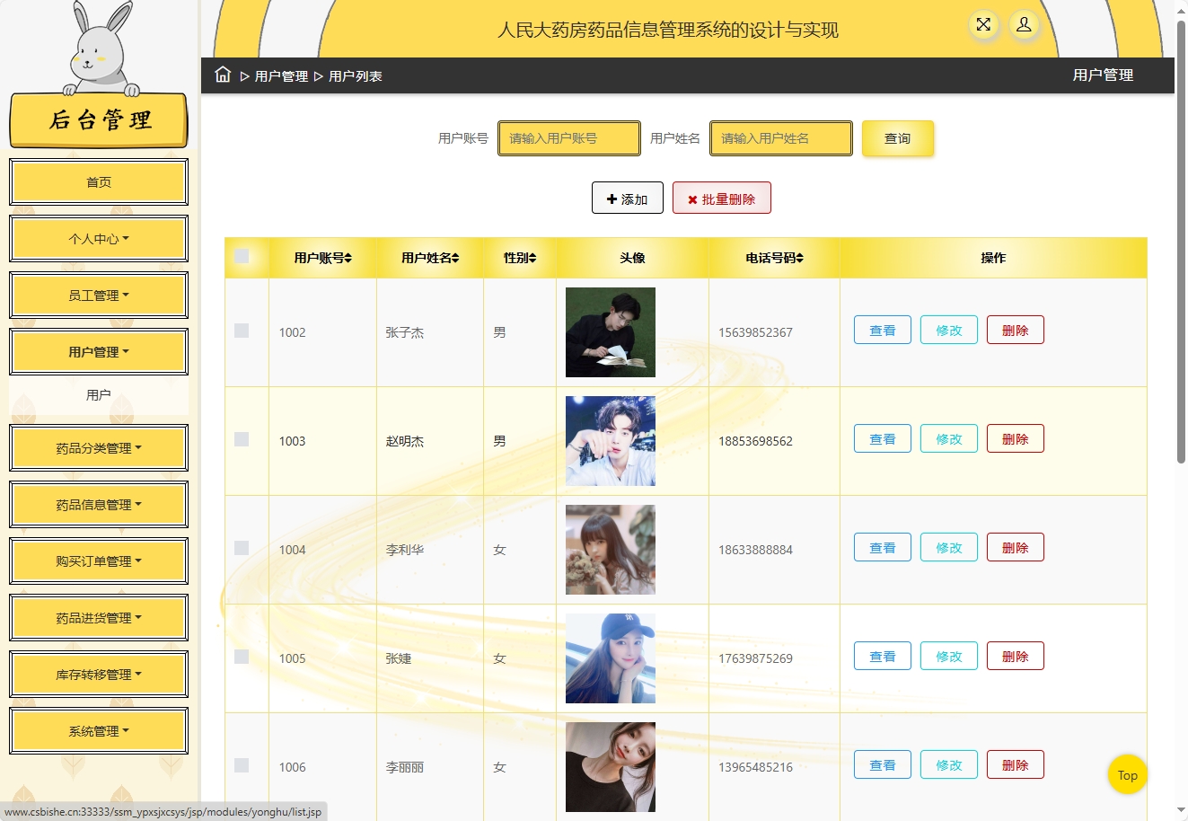
Task: Delete the user 赵明杰 record
Action: point(1016,439)
